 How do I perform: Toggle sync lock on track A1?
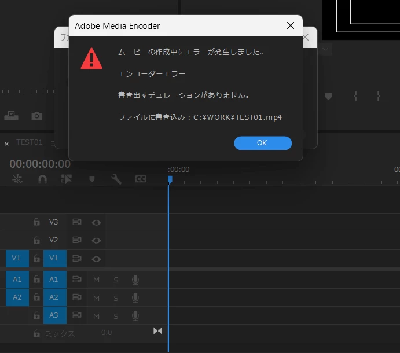pos(77,280)
